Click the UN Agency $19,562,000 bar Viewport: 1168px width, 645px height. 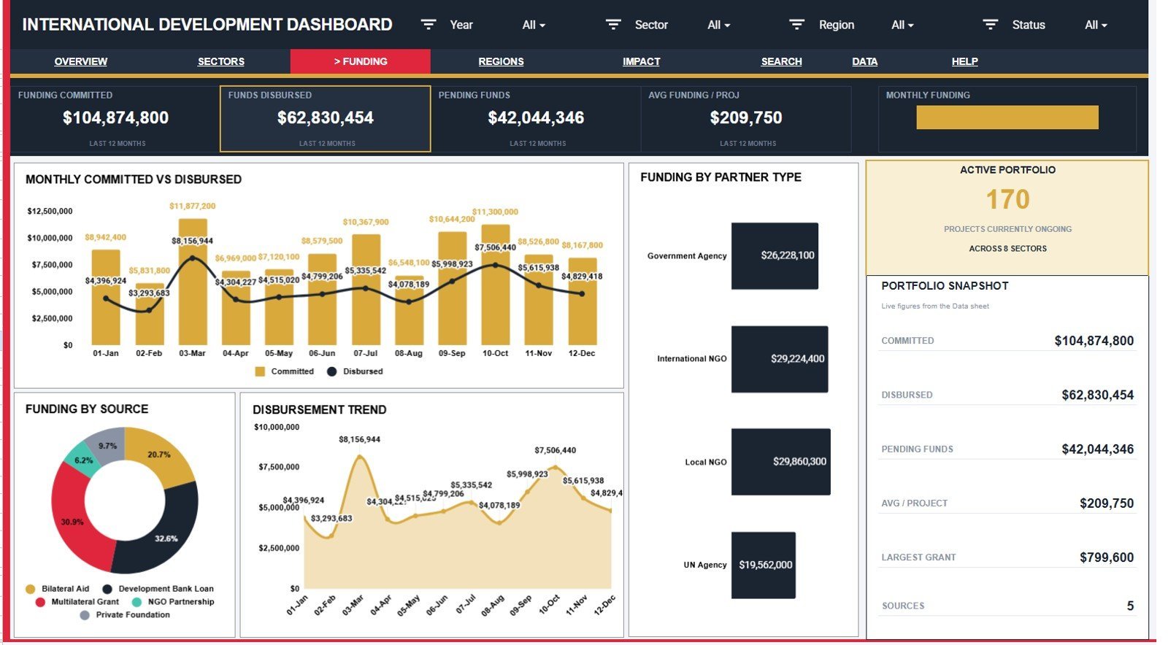[x=763, y=565]
